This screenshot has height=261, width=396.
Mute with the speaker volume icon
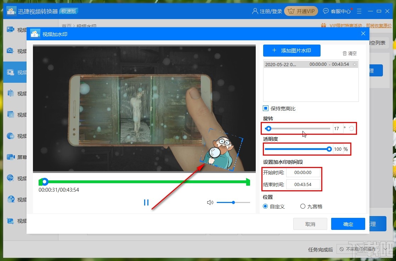[x=210, y=203]
